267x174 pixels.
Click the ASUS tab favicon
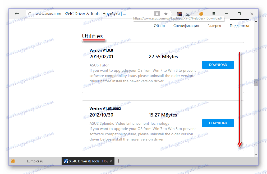[66, 161]
